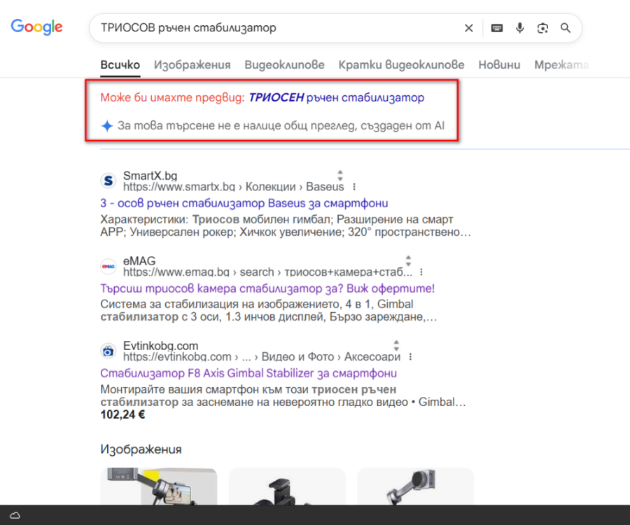Click the emag.bg URL breadcrumb
This screenshot has height=525, width=630.
(x=267, y=272)
